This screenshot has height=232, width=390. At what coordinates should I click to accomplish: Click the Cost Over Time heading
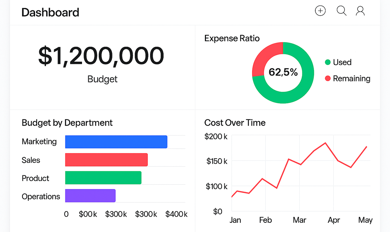235,123
